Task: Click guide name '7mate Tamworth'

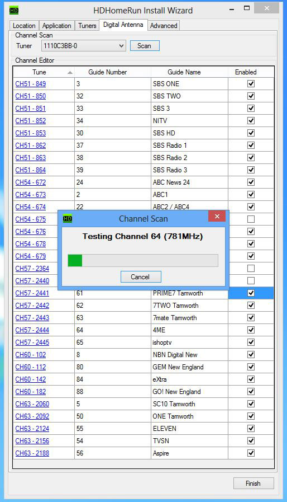Action: pyautogui.click(x=189, y=318)
